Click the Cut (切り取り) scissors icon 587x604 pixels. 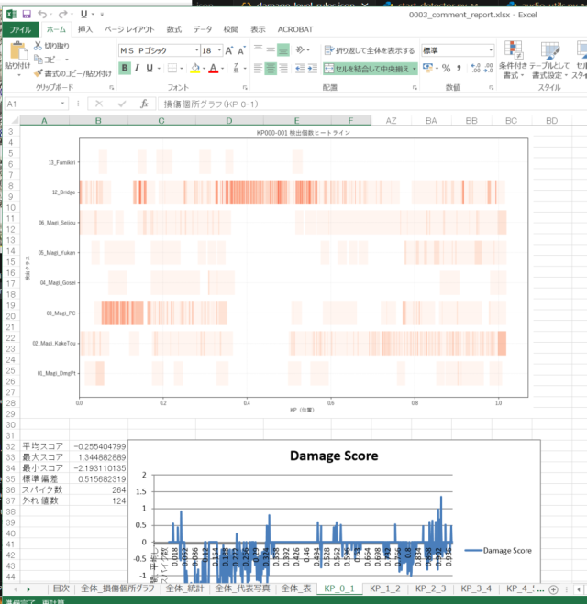coord(38,45)
